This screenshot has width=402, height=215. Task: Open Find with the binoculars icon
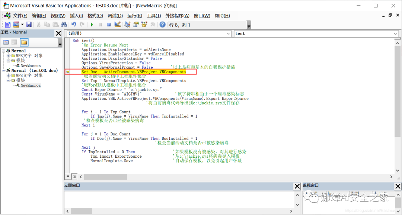point(64,25)
